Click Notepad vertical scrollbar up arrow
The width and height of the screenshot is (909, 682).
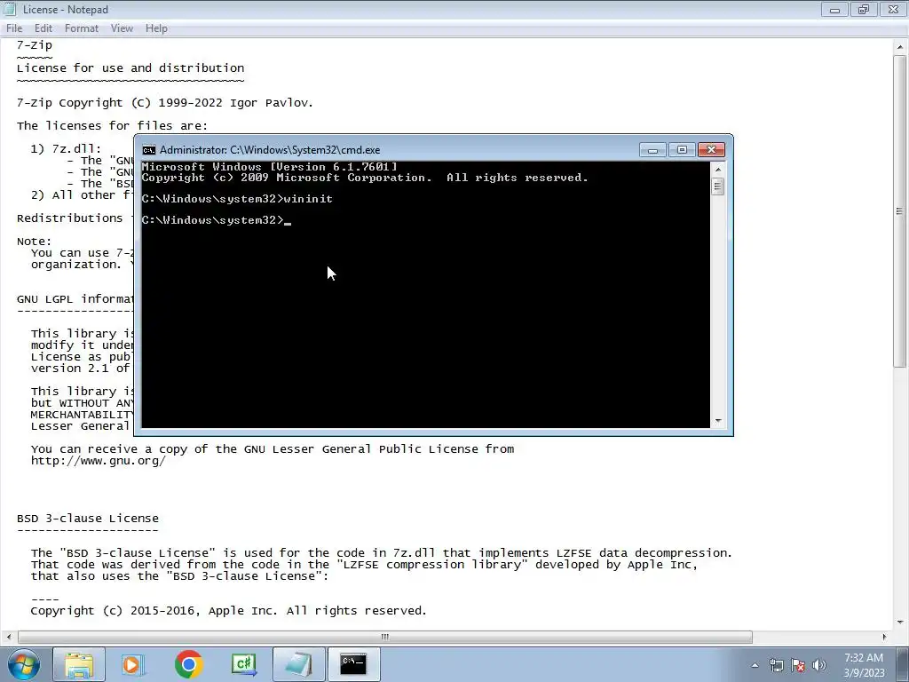900,46
